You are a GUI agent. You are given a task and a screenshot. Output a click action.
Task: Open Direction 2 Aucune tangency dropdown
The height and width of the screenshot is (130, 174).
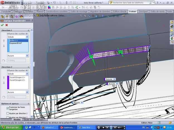tap(27, 92)
